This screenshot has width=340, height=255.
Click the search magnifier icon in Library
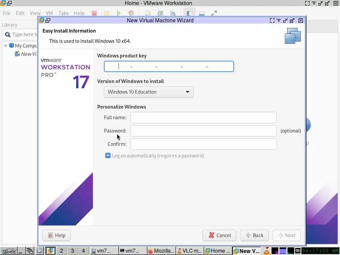coord(8,35)
